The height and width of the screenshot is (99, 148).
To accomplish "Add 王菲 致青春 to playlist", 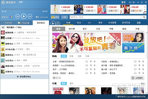I will click(x=91, y=61).
